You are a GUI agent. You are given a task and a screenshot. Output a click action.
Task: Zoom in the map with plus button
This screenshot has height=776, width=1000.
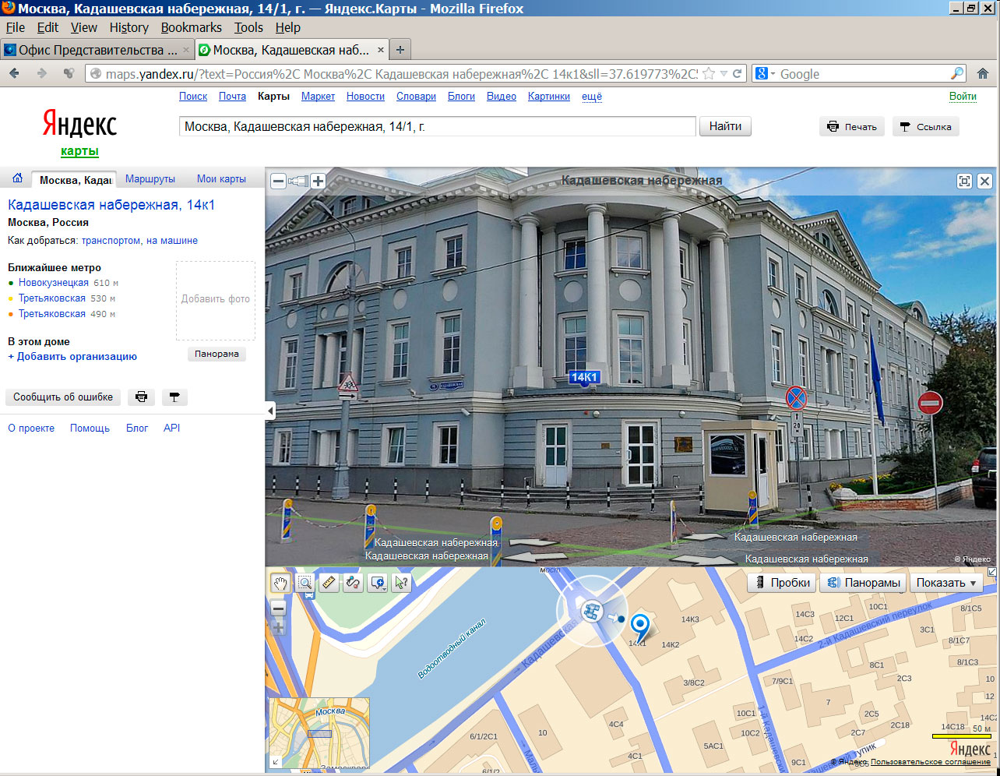(279, 627)
